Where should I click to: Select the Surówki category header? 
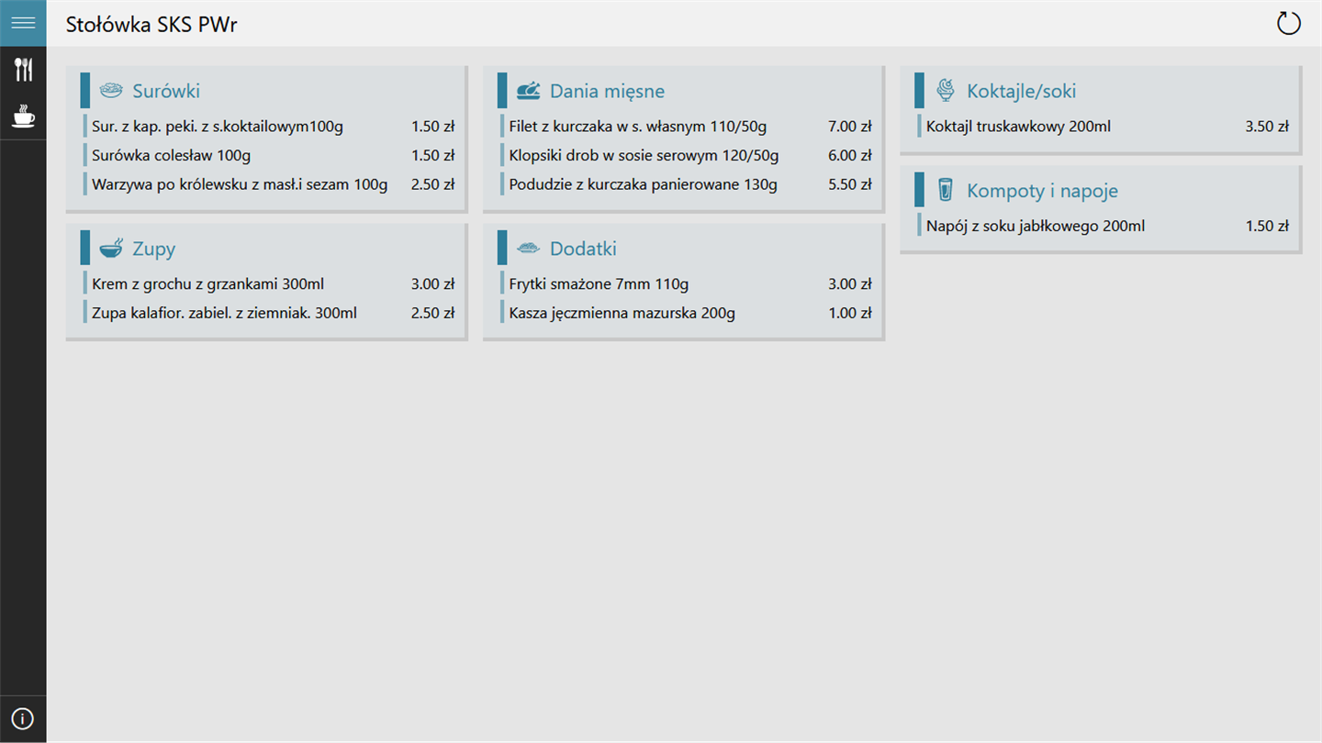[x=166, y=91]
